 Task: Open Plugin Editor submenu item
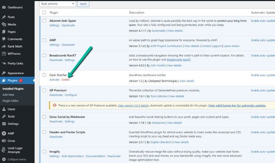(10, 101)
